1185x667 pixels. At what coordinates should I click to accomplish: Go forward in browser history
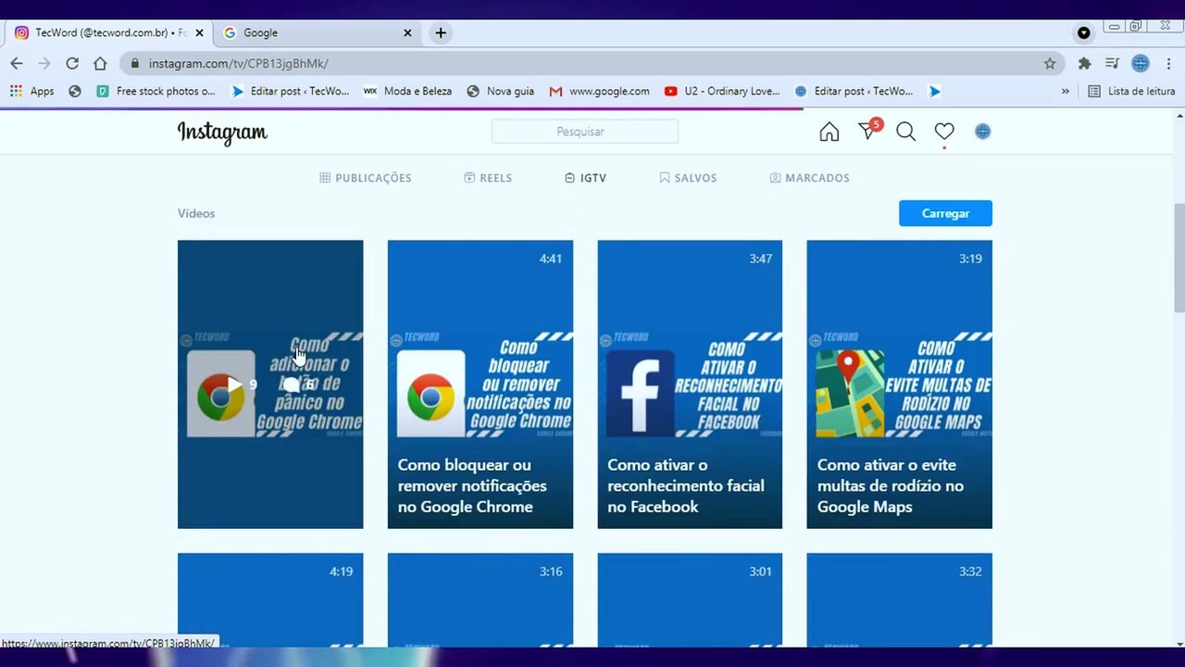[x=44, y=63]
